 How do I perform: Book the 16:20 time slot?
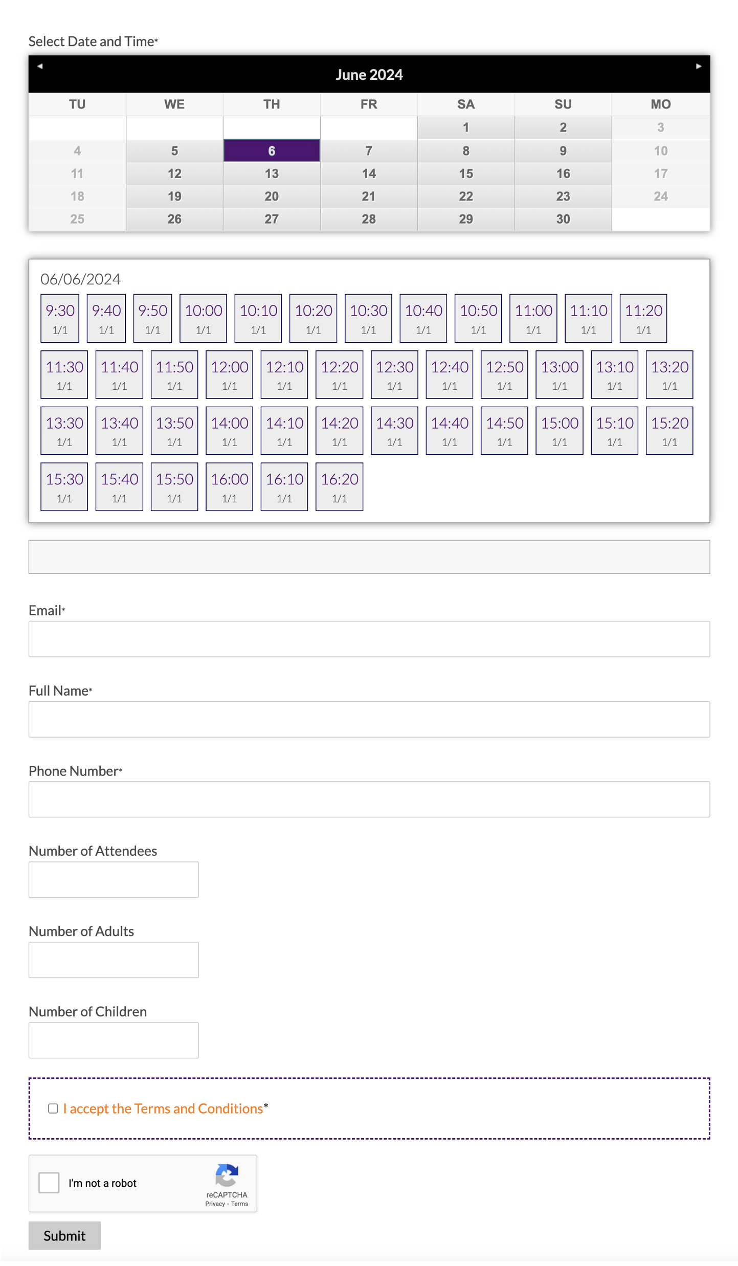339,486
